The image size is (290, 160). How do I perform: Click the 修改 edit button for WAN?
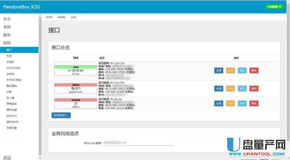[x=242, y=88]
